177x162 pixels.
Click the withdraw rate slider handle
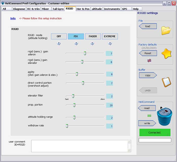point(67,126)
